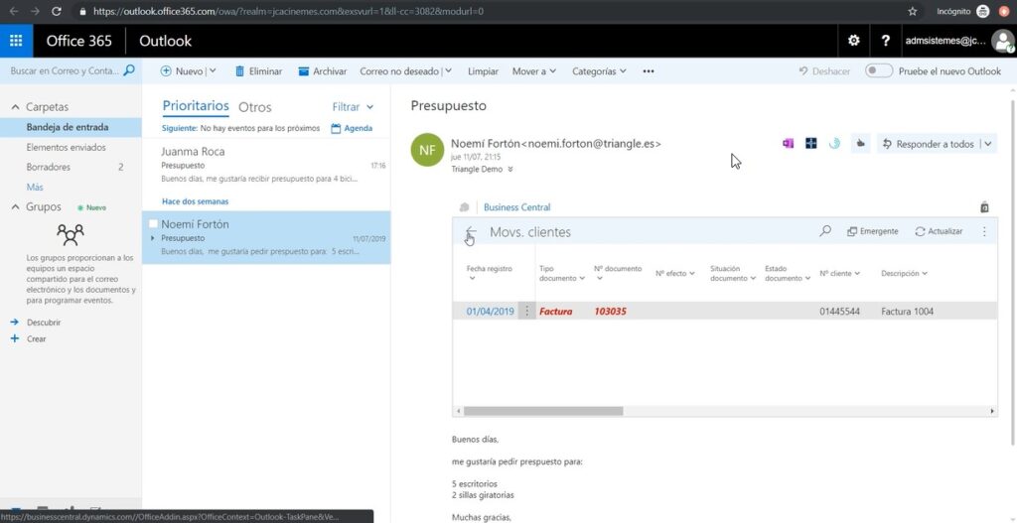Click the Eliminar trash icon
This screenshot has height=523, width=1017.
point(240,71)
